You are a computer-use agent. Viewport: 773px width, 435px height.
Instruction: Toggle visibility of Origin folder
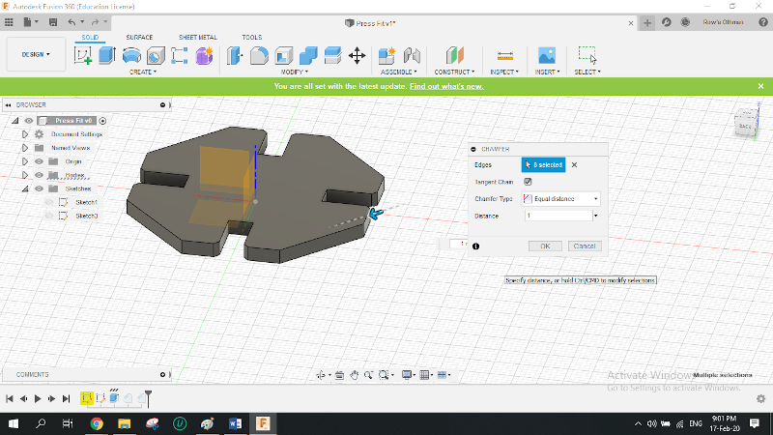tap(39, 161)
